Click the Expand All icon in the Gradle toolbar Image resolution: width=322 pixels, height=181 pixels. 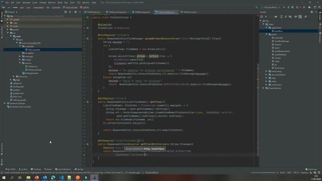coord(281,17)
